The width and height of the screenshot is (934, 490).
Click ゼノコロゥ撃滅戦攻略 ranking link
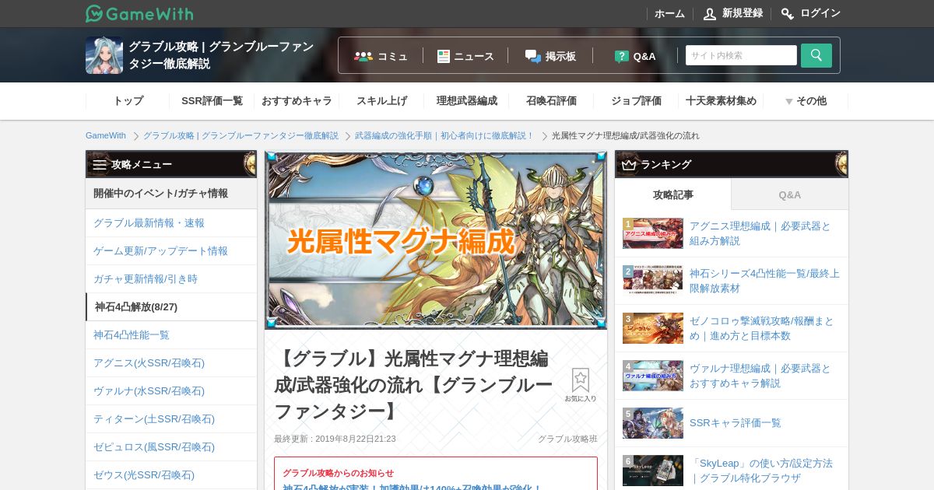point(761,328)
